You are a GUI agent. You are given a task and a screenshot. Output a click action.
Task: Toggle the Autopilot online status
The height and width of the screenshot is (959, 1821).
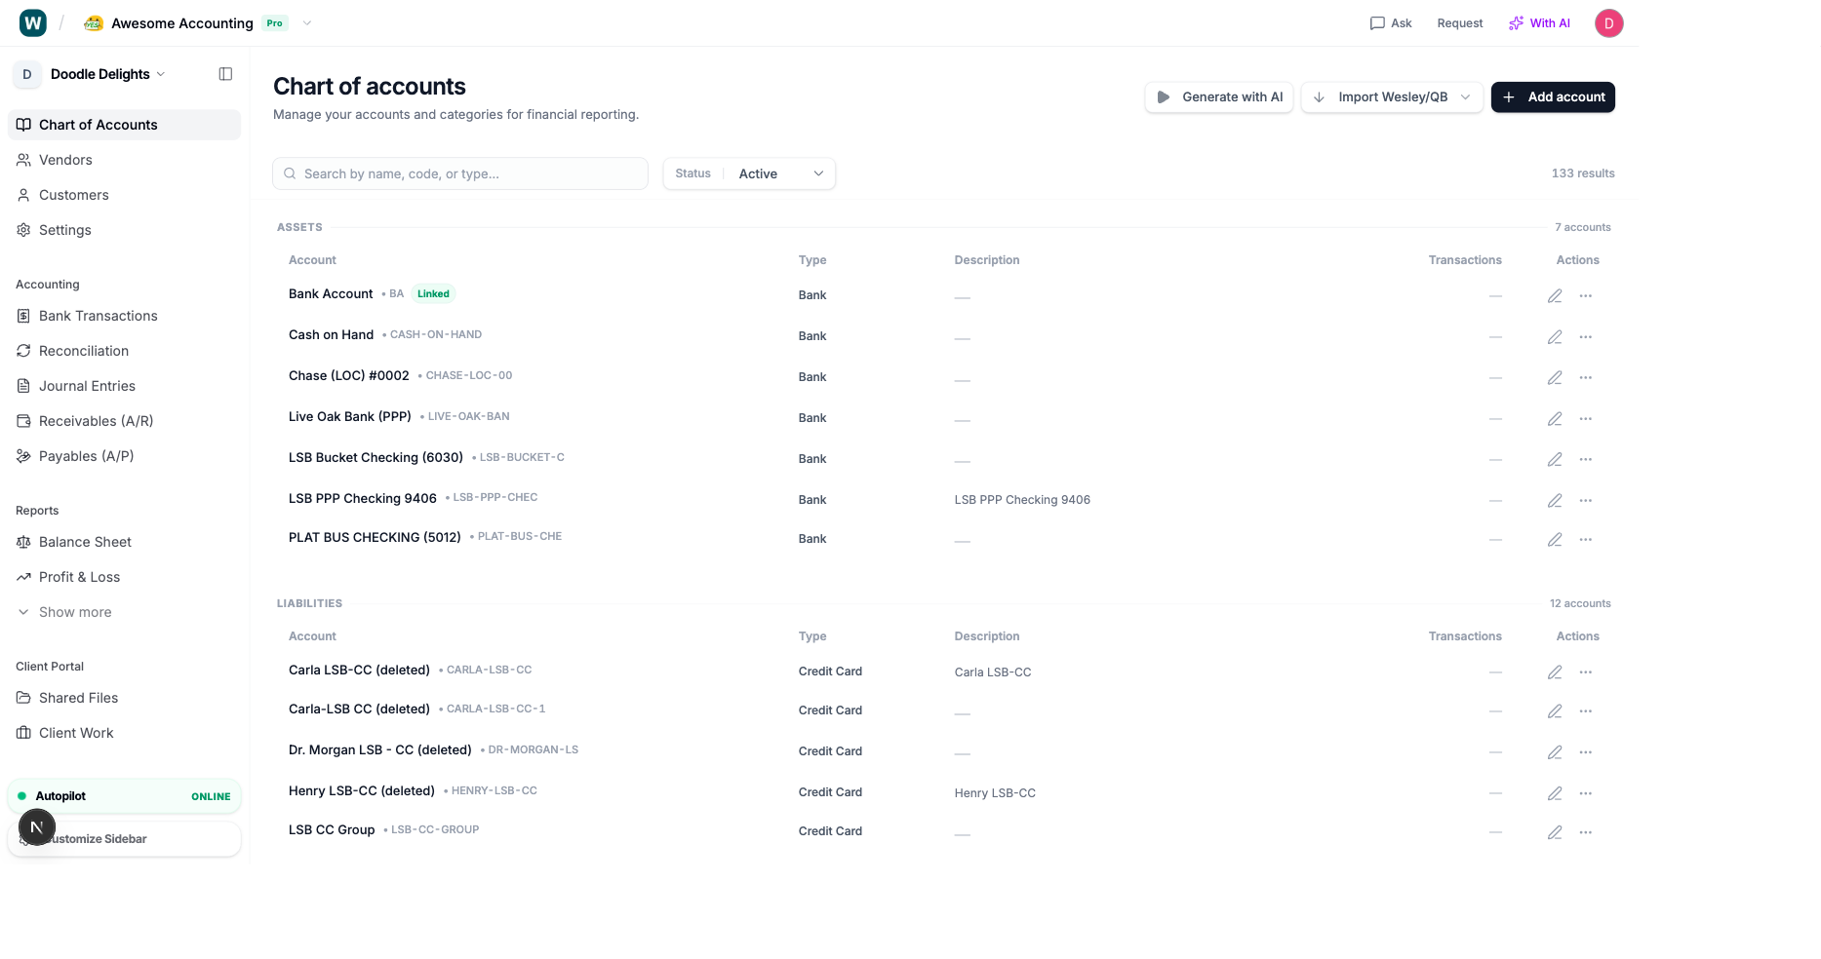click(x=124, y=796)
